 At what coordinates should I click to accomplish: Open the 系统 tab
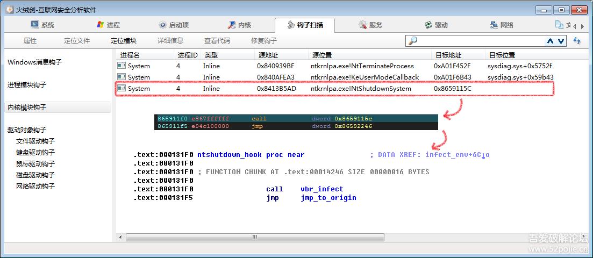(42, 25)
